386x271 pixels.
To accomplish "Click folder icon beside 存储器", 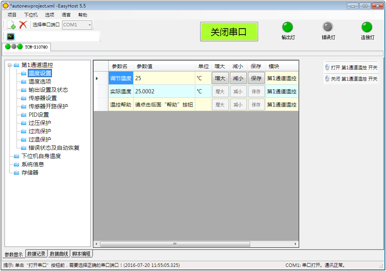I will click(x=17, y=173).
